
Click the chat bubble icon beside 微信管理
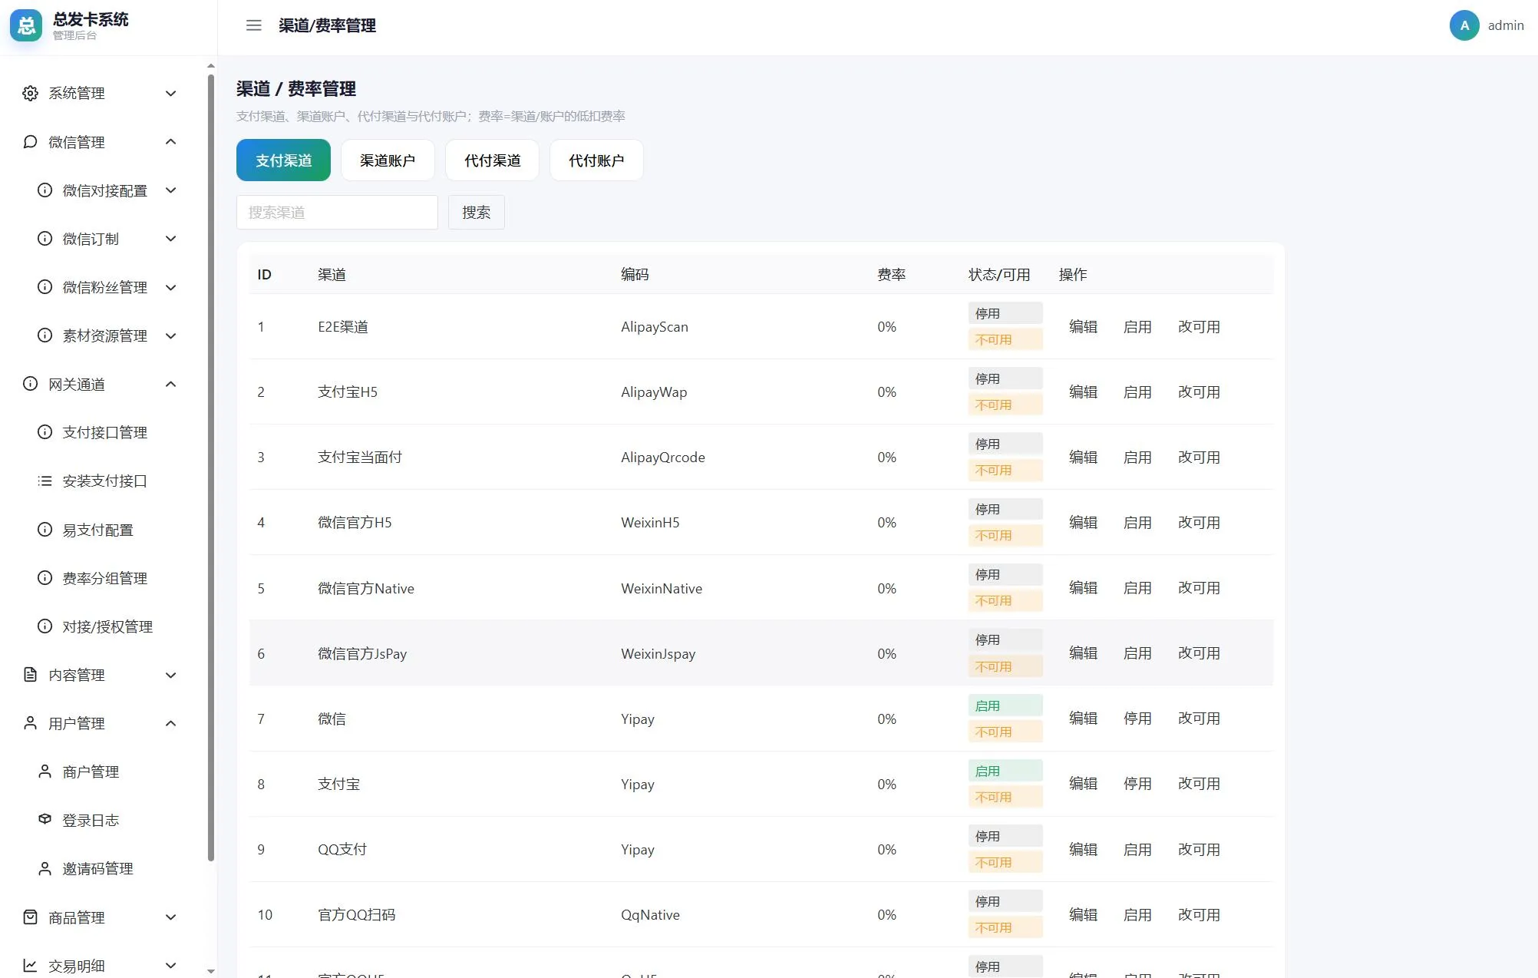pos(30,142)
